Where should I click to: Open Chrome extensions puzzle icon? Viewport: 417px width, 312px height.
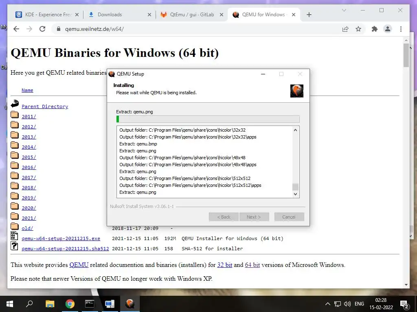(x=375, y=29)
